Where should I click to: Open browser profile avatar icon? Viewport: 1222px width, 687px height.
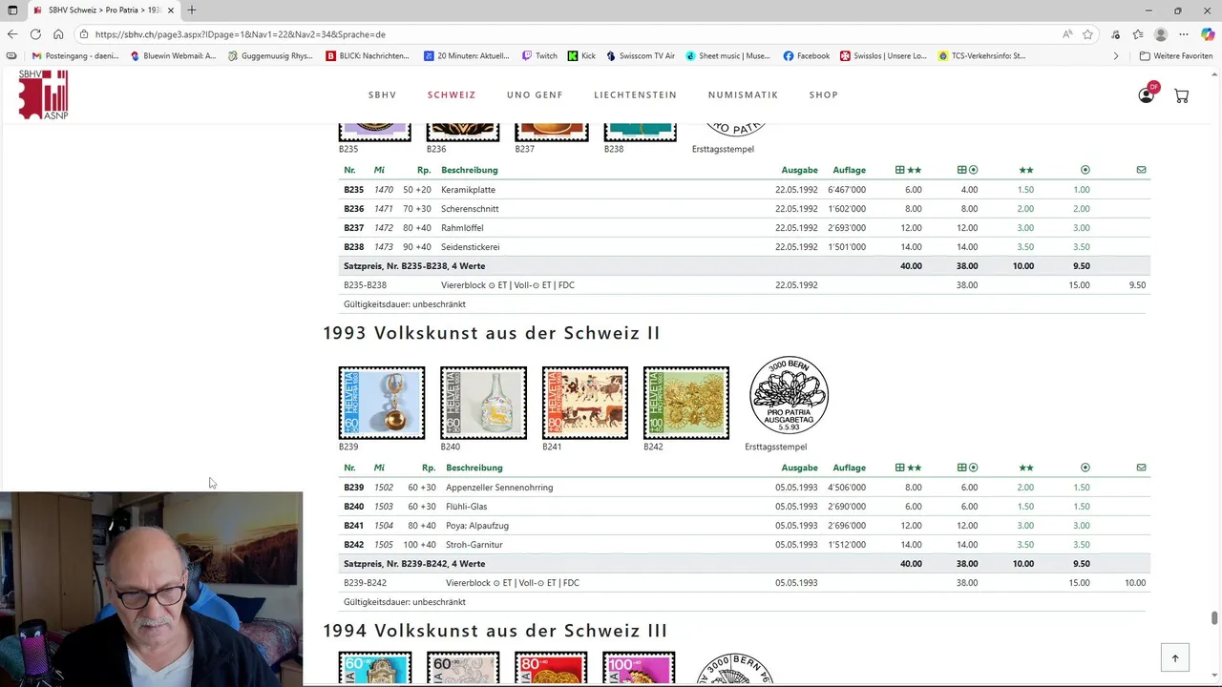pyautogui.click(x=1161, y=34)
